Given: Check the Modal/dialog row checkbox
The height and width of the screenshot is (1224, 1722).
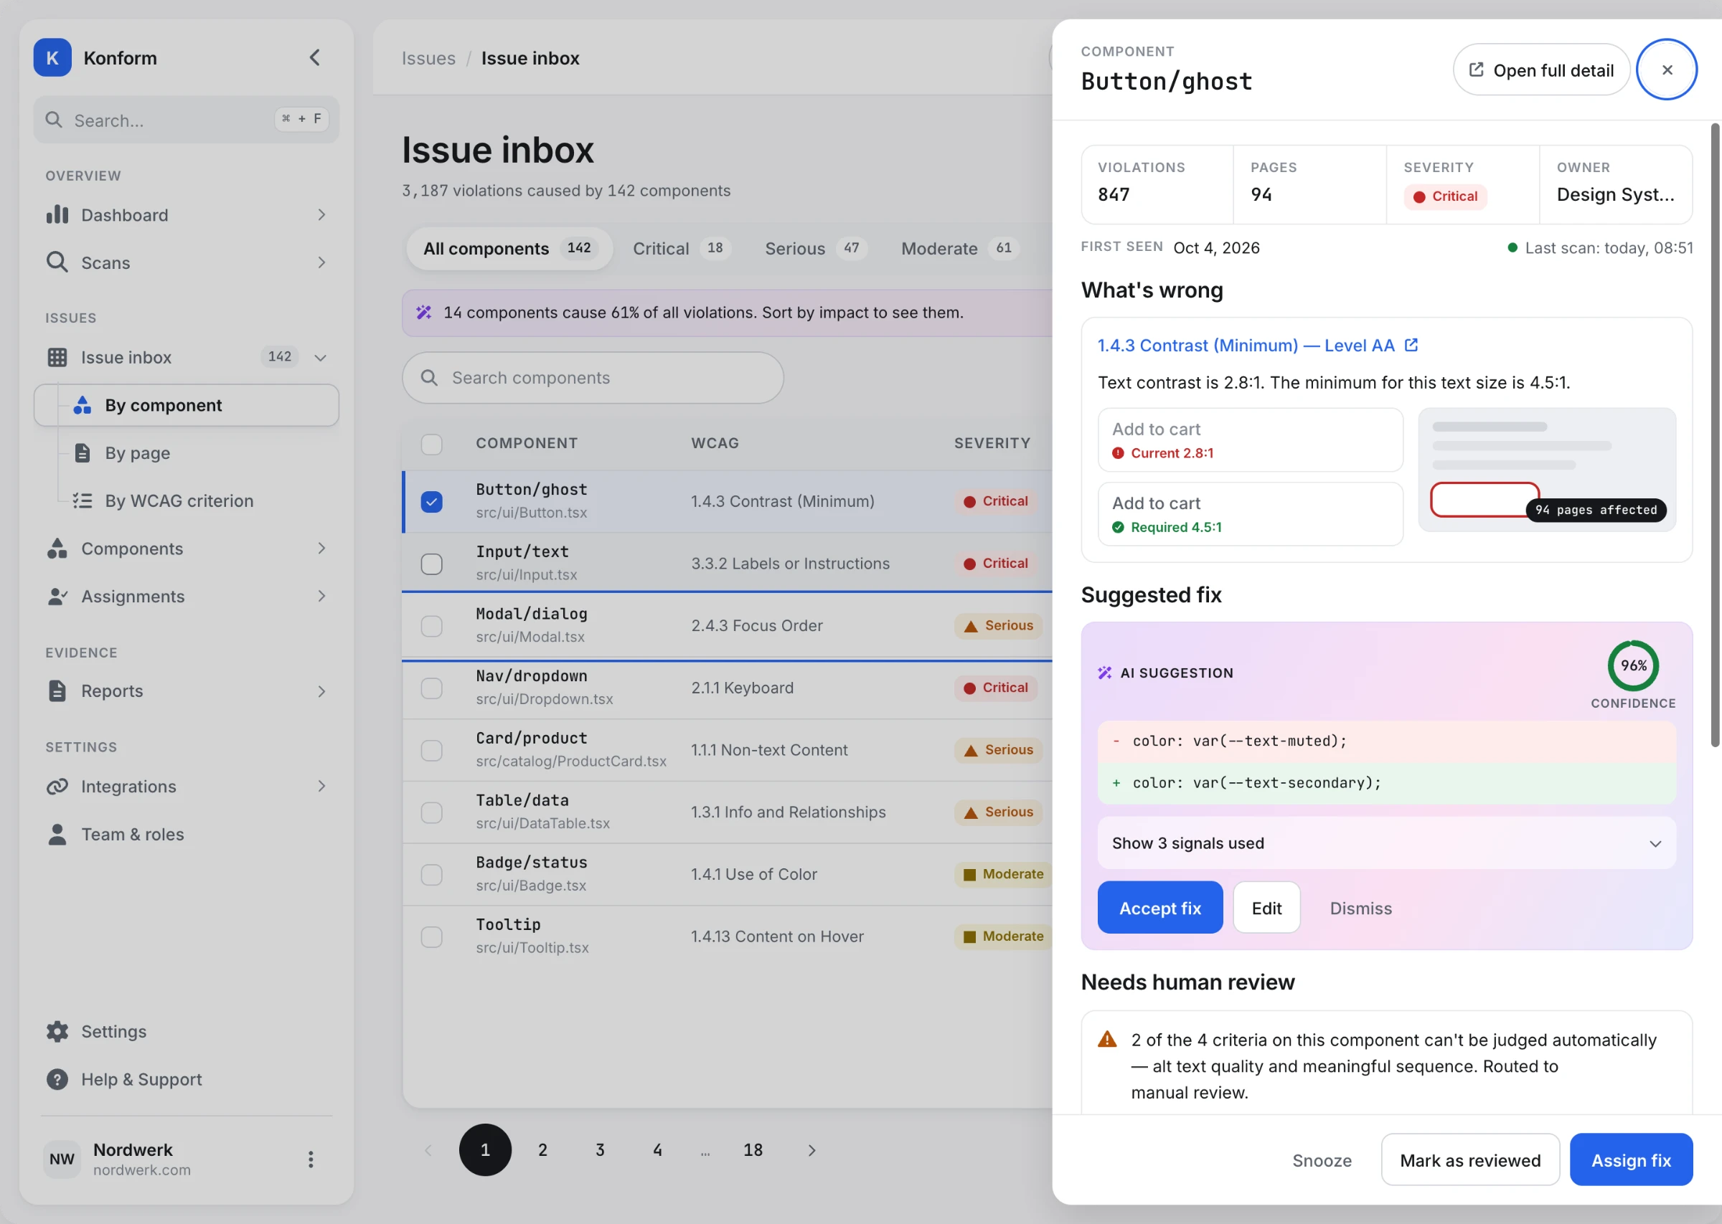Looking at the screenshot, I should tap(431, 625).
